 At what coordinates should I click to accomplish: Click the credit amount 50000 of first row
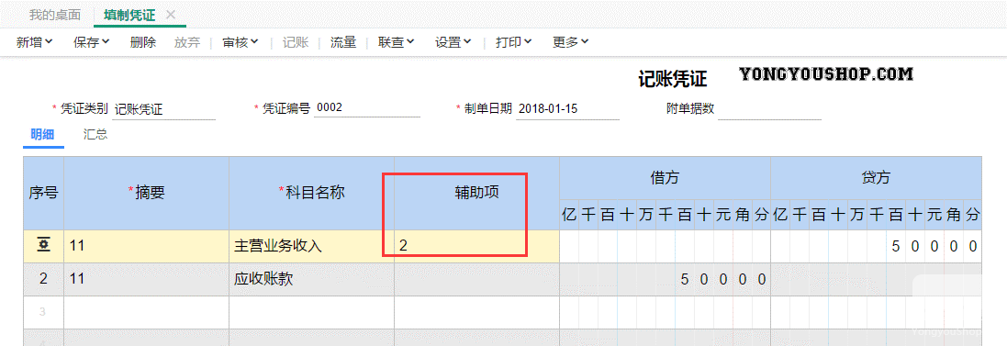pos(934,246)
